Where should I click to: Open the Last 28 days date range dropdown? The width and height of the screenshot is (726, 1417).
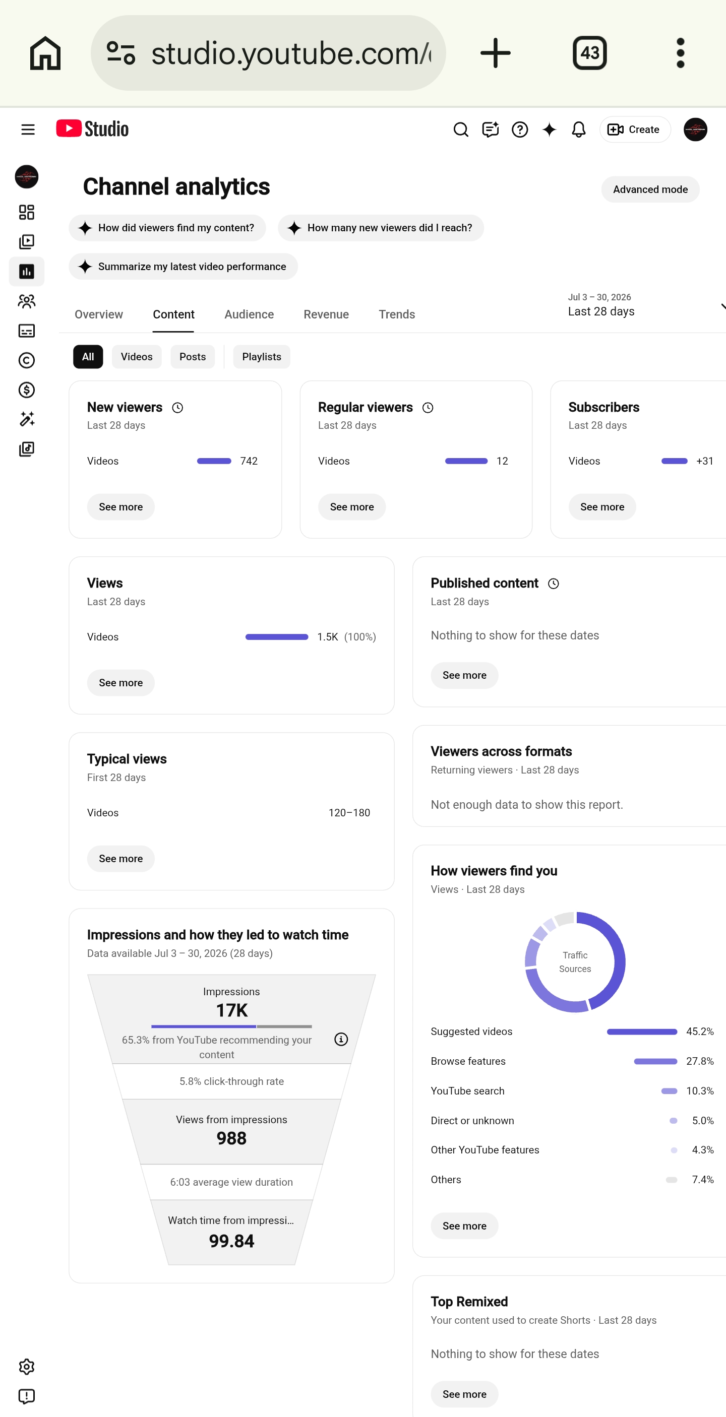[646, 305]
